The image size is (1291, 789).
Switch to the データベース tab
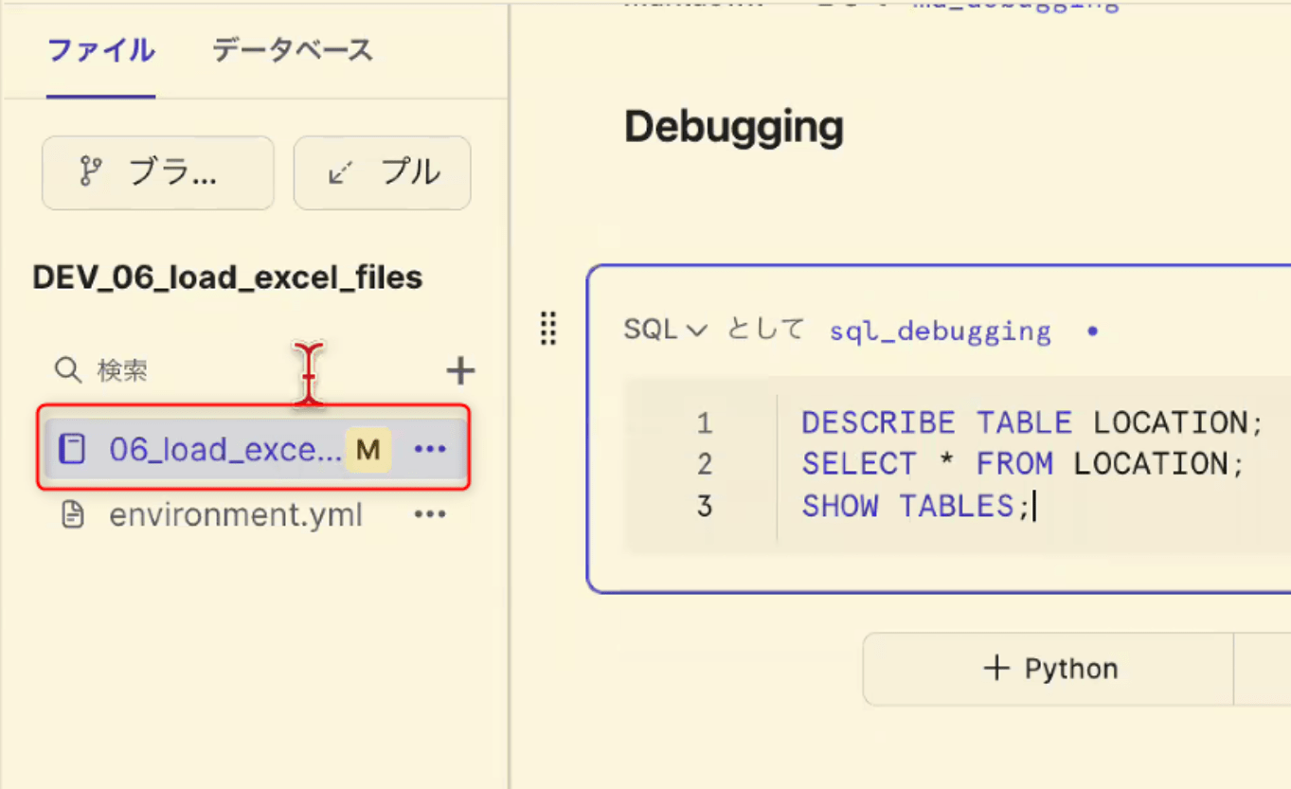(292, 50)
